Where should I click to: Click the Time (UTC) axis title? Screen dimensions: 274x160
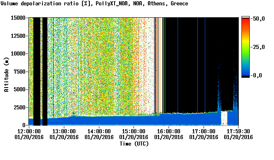coord(134,144)
